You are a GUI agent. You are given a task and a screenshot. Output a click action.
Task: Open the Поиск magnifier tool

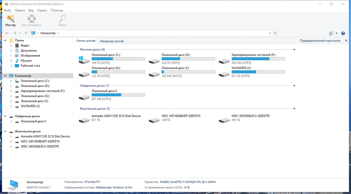point(62,19)
